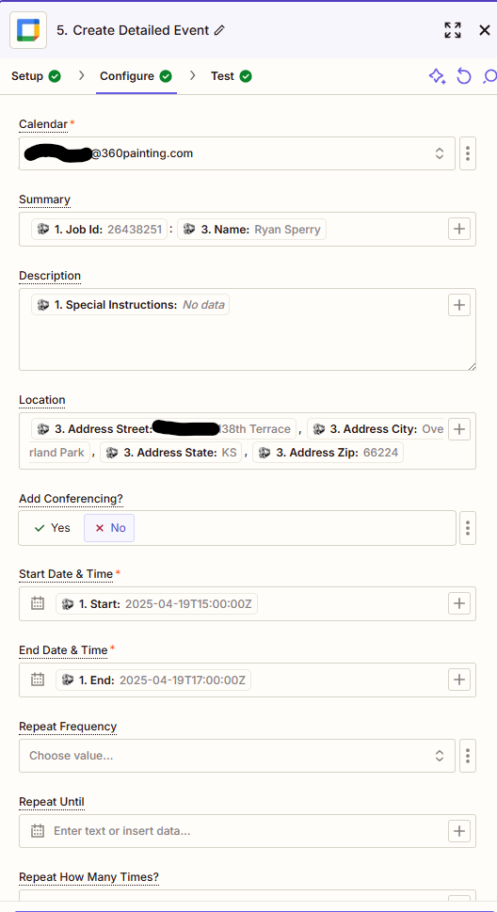The height and width of the screenshot is (912, 497).
Task: Open the Repeat Frequency dropdown
Action: (x=237, y=756)
